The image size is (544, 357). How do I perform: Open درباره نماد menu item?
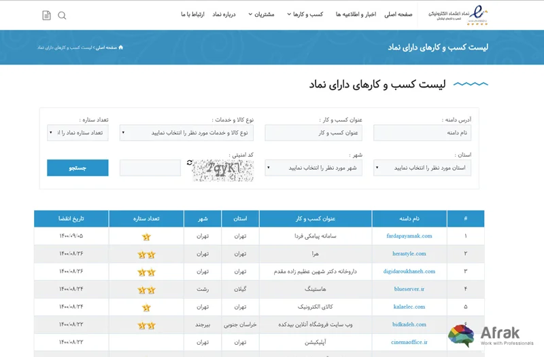[224, 14]
